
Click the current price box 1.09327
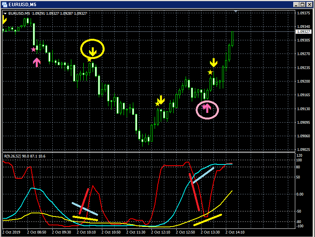[303, 31]
